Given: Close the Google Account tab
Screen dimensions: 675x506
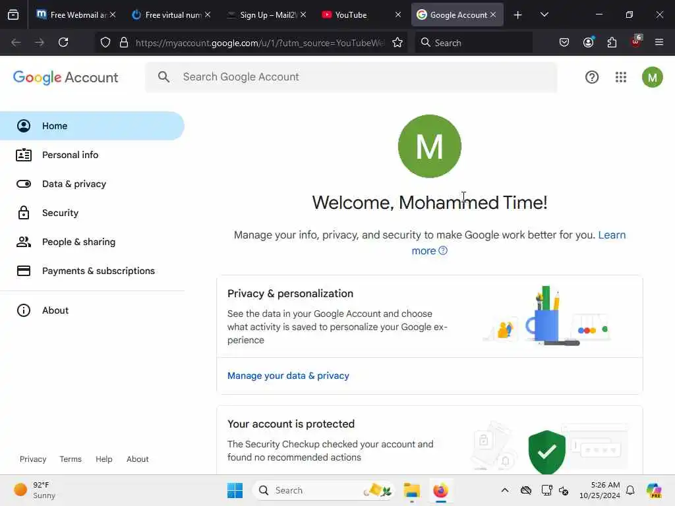Looking at the screenshot, I should click(493, 14).
